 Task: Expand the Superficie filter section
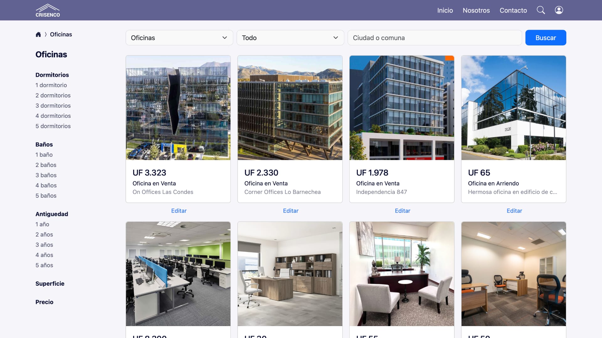50,283
